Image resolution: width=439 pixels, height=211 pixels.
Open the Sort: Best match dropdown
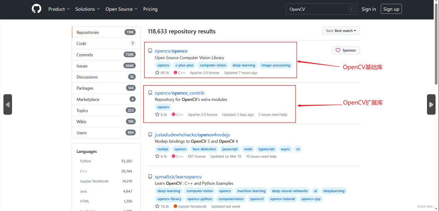(341, 31)
